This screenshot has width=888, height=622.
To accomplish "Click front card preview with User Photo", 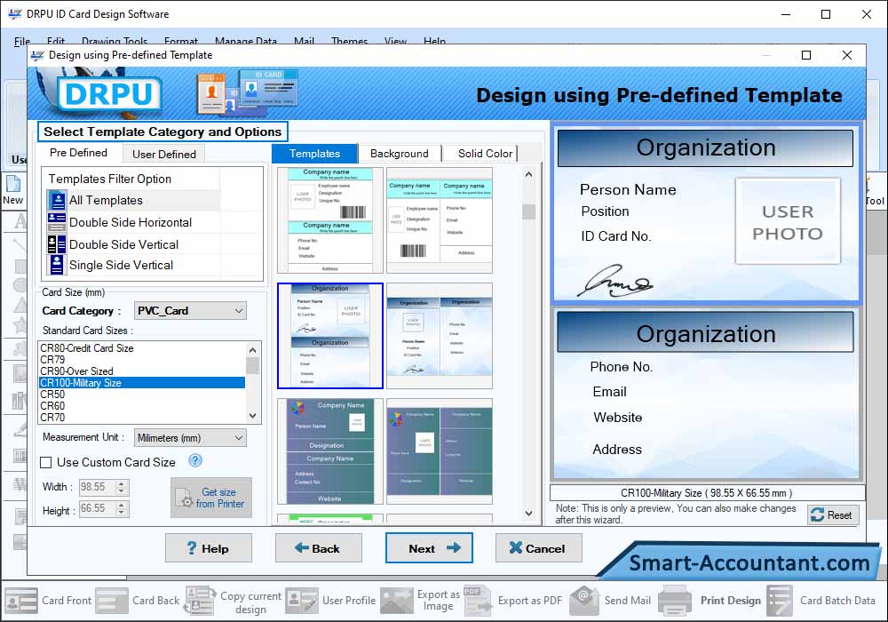I will (x=706, y=213).
